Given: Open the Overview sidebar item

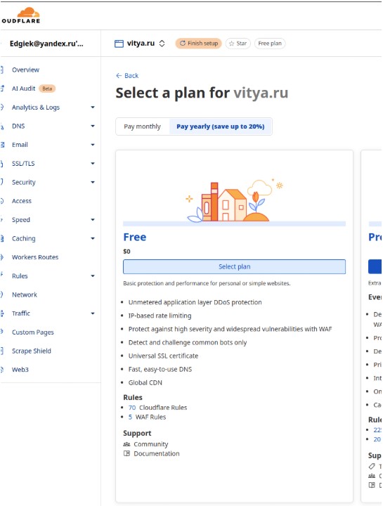Looking at the screenshot, I should 25,70.
